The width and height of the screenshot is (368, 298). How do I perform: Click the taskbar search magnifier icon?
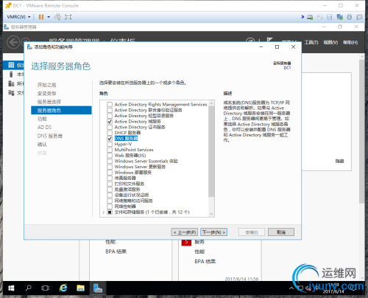(x=29, y=288)
